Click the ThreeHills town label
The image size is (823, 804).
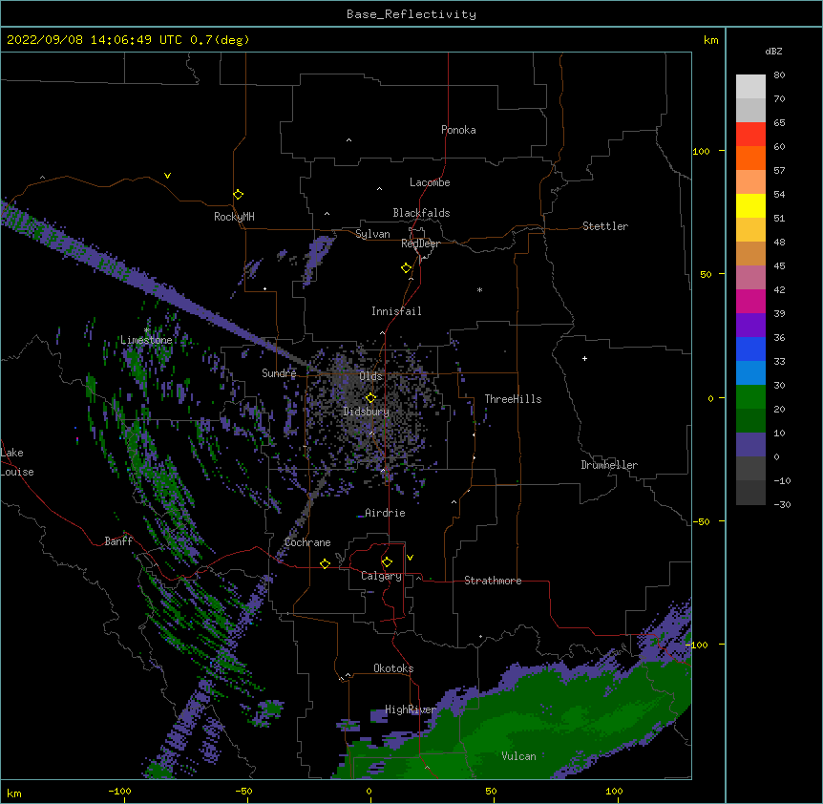coord(513,399)
